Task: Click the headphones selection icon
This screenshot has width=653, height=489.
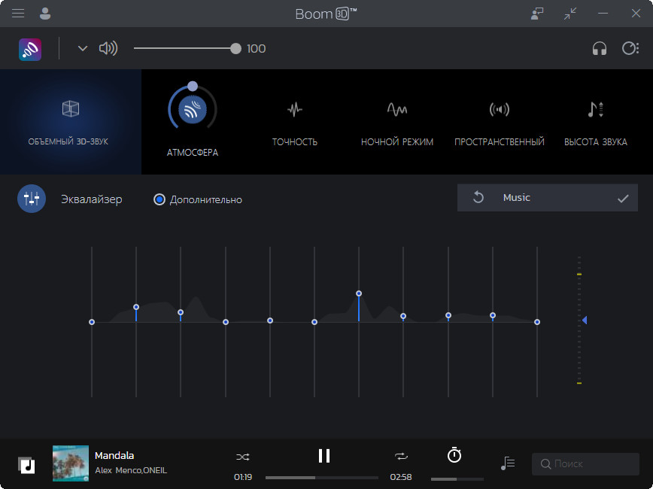Action: [x=599, y=49]
